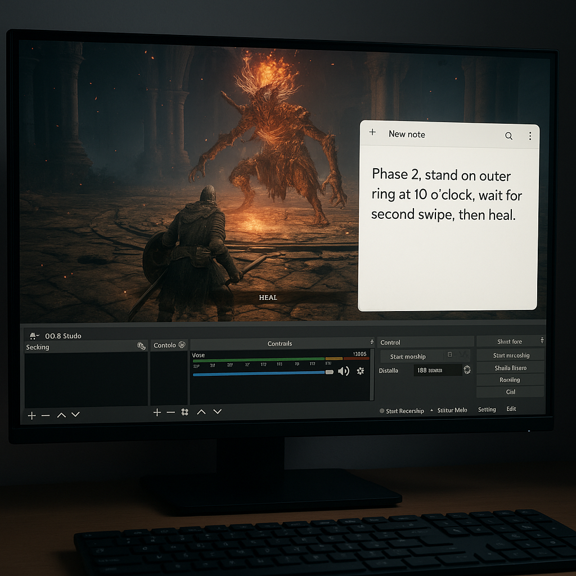Toggle the small box beside Start morship
576x576 pixels.
pyautogui.click(x=449, y=354)
